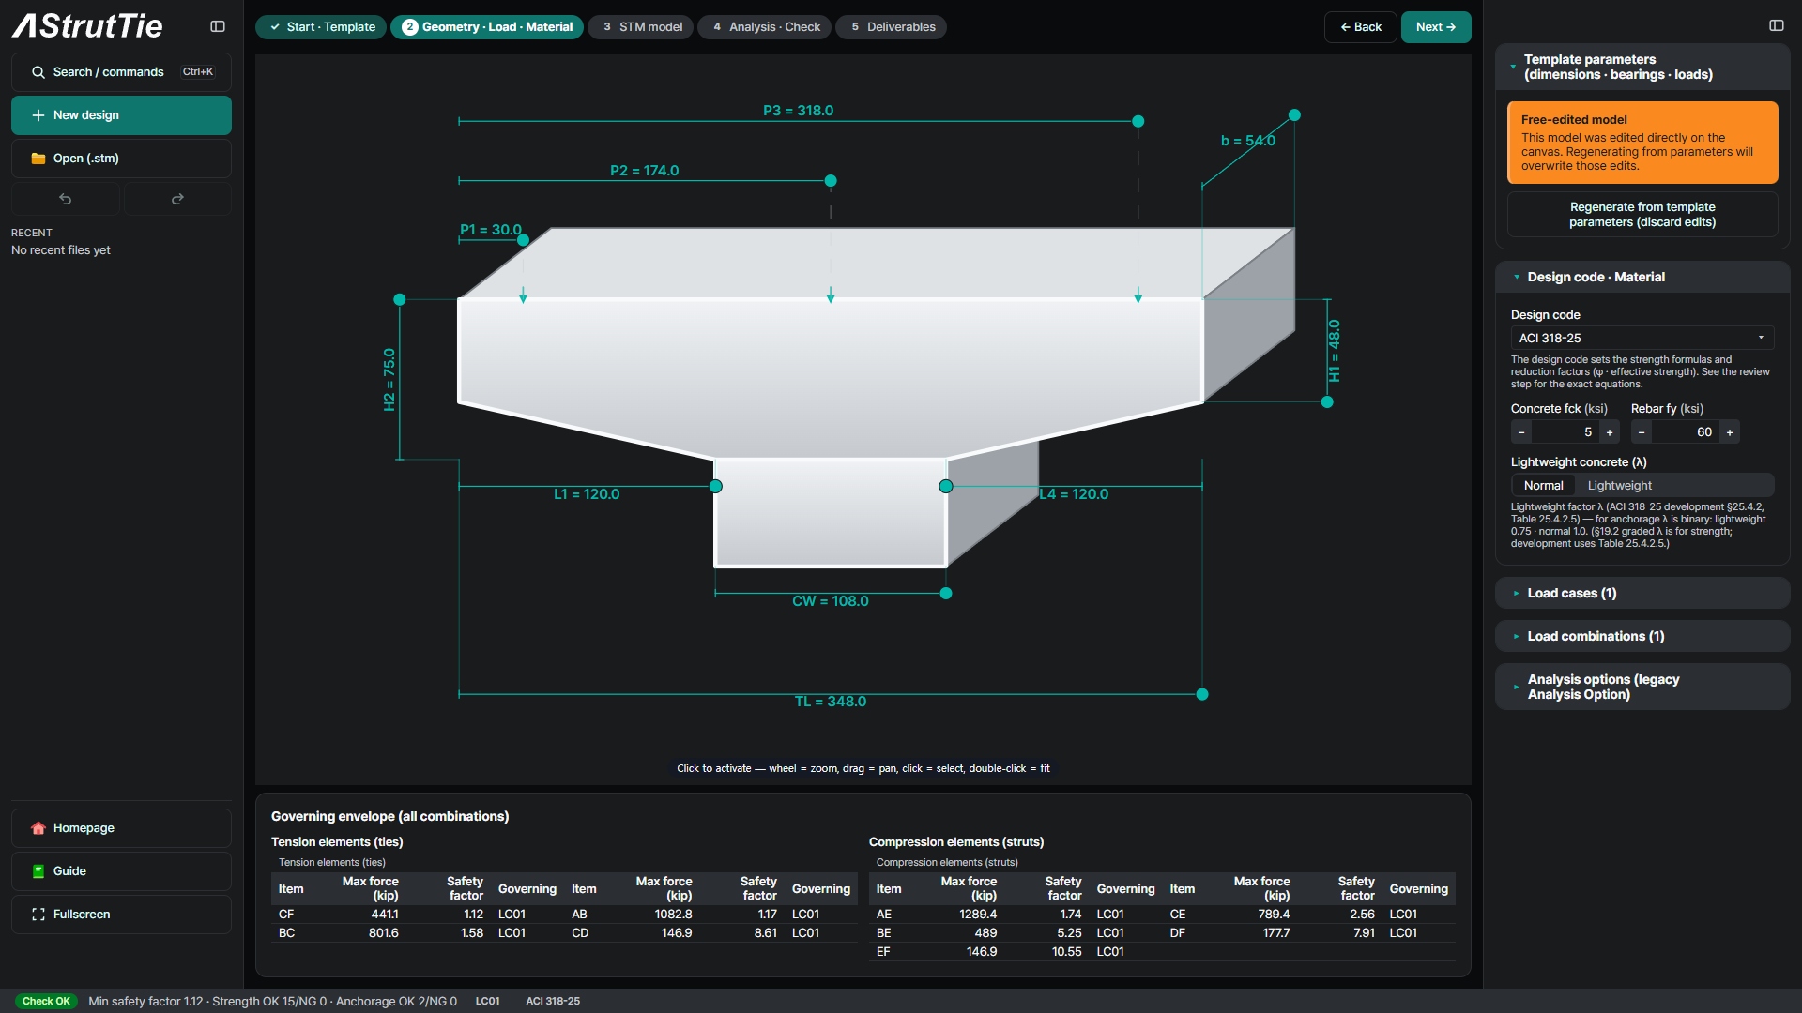1802x1013 pixels.
Task: Switch to Start · Template step
Action: pyautogui.click(x=321, y=27)
